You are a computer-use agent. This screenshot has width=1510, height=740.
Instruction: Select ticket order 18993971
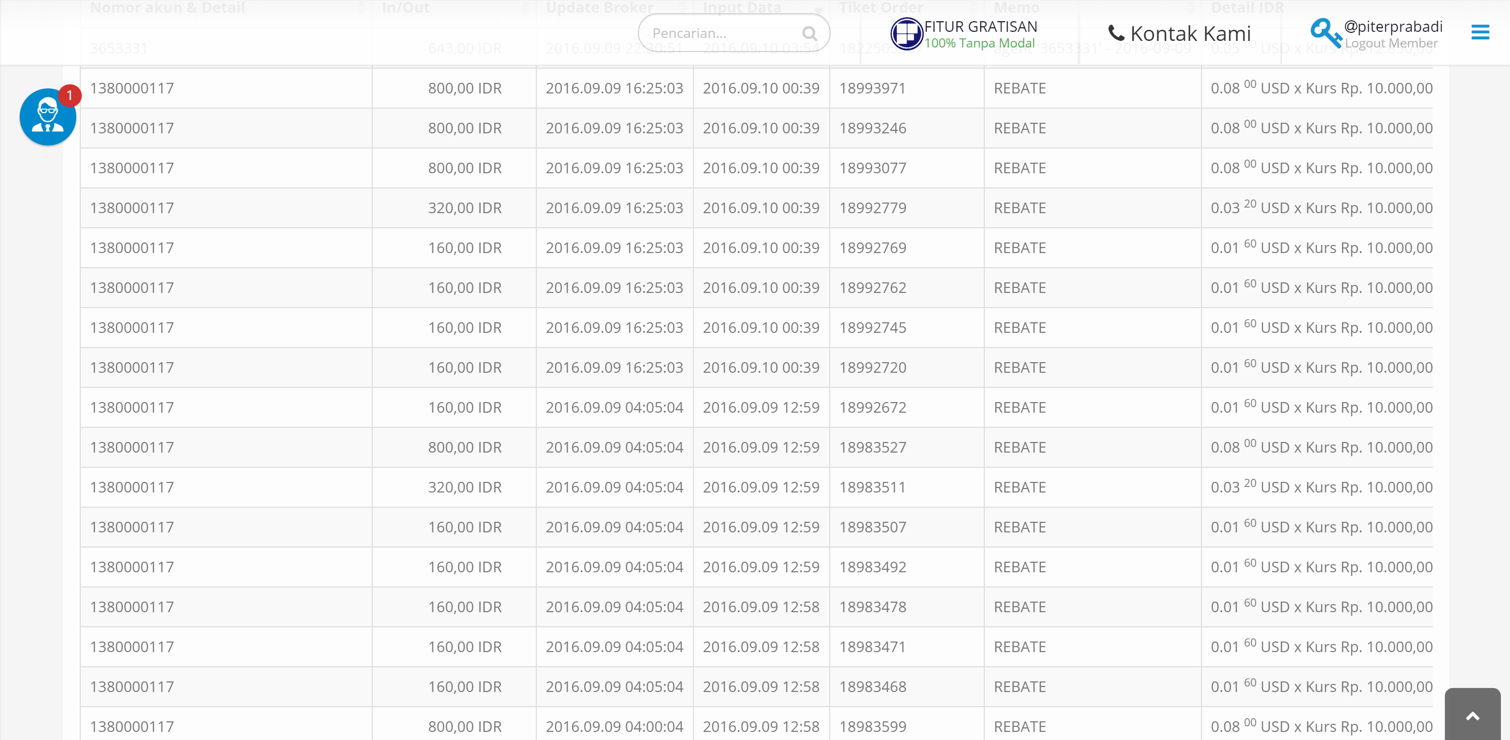[872, 88]
